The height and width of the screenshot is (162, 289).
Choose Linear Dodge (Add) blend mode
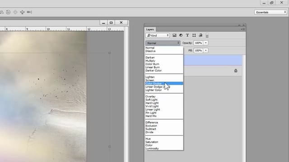pos(164,87)
